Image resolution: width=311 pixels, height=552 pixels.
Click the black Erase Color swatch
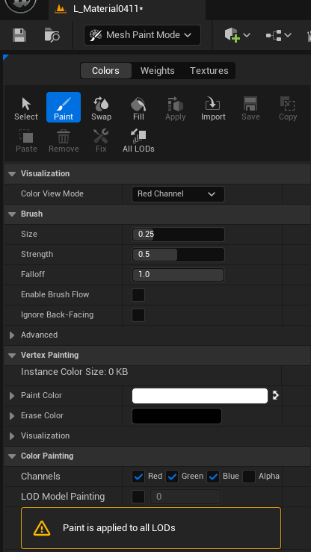point(176,416)
